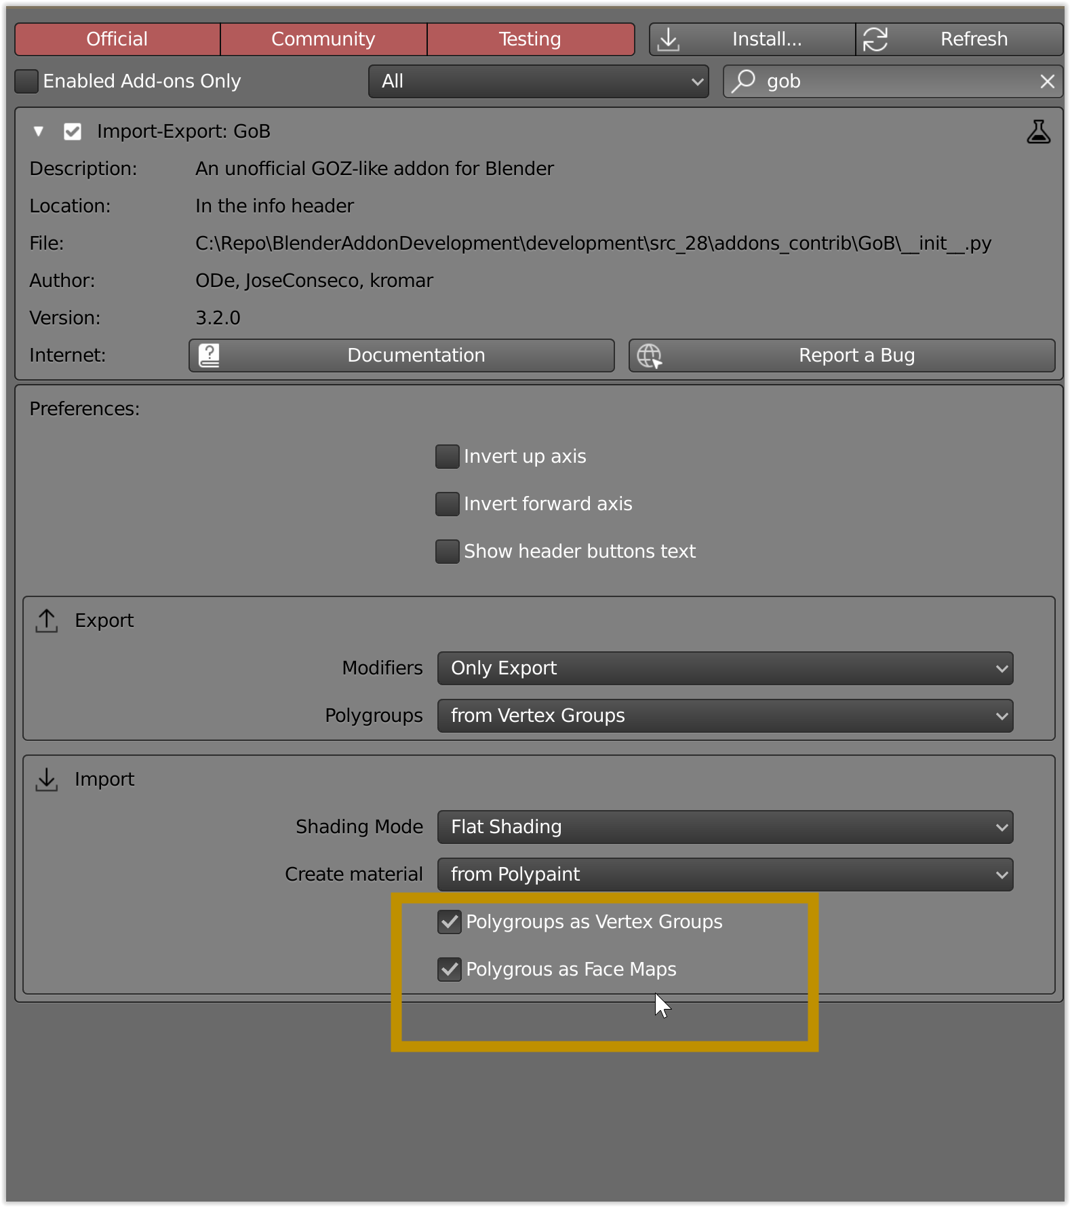Click the 'Preferences:' label
The width and height of the screenshot is (1070, 1207).
(85, 409)
